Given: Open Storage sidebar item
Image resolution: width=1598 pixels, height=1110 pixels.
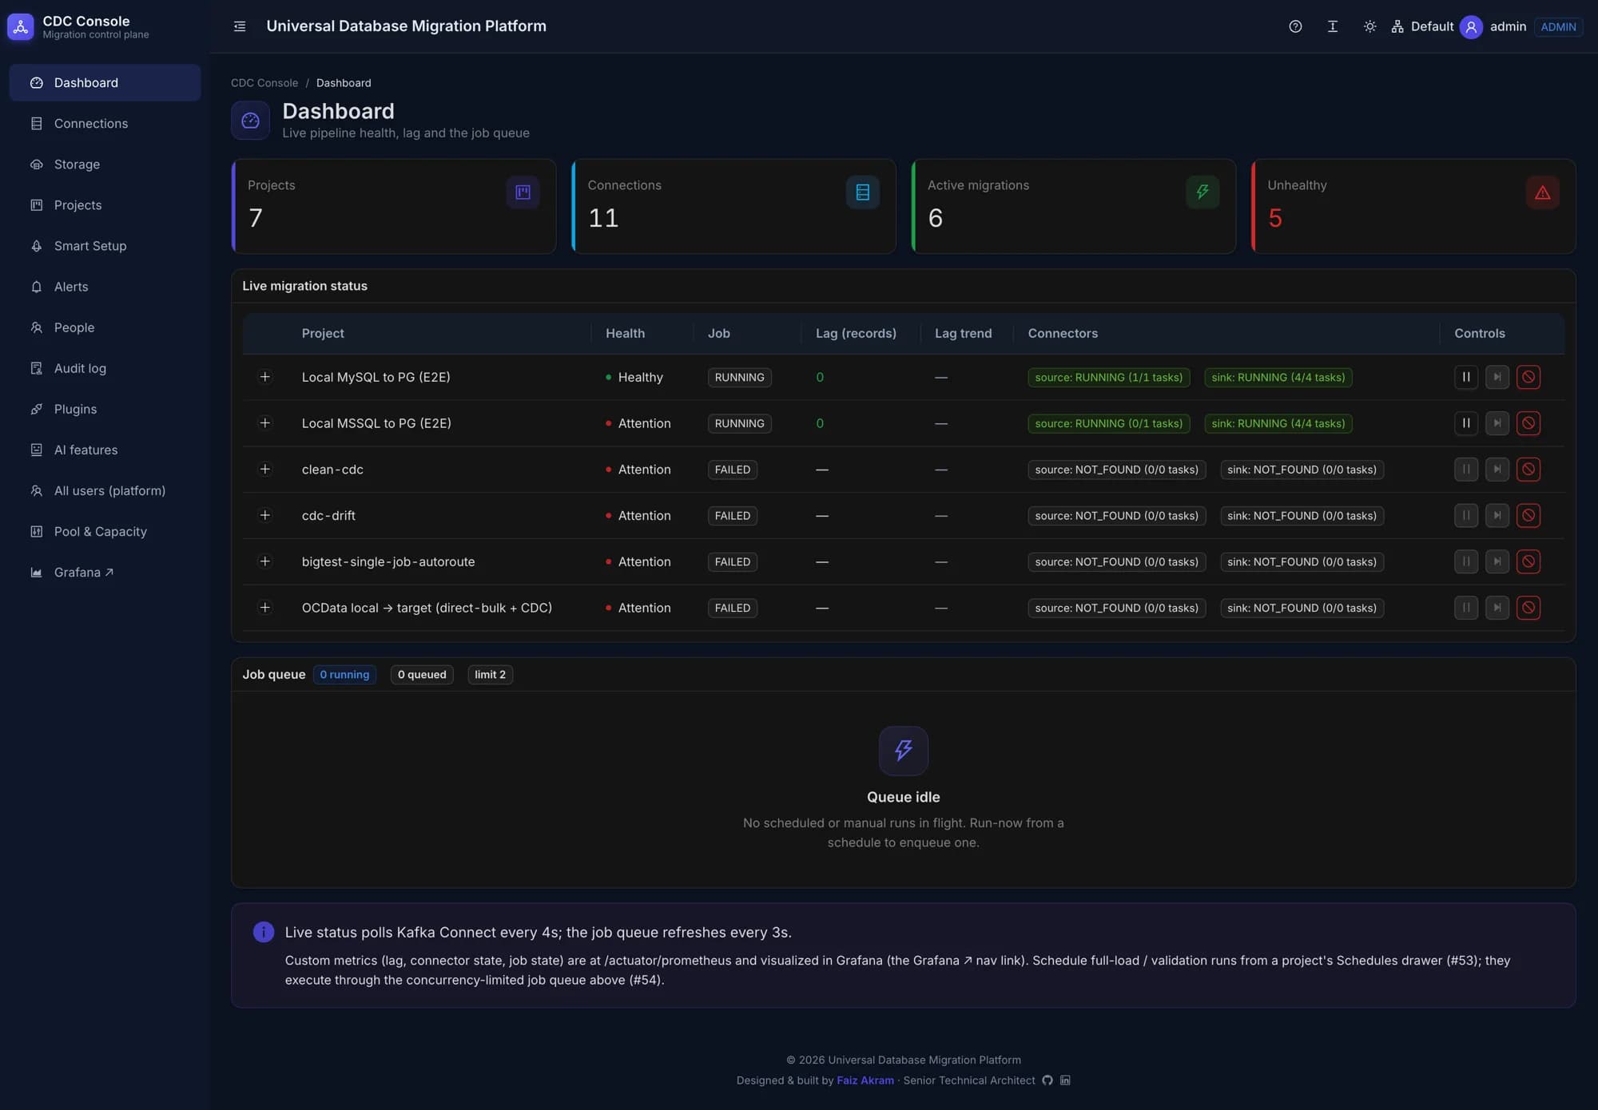Looking at the screenshot, I should [105, 165].
